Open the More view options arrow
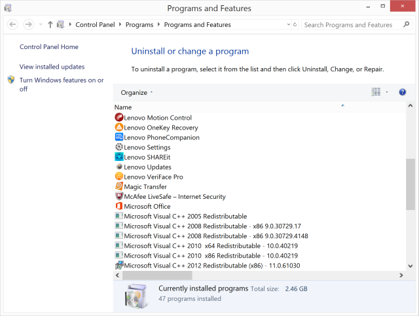Viewport: 419px width, 316px height. coord(387,92)
